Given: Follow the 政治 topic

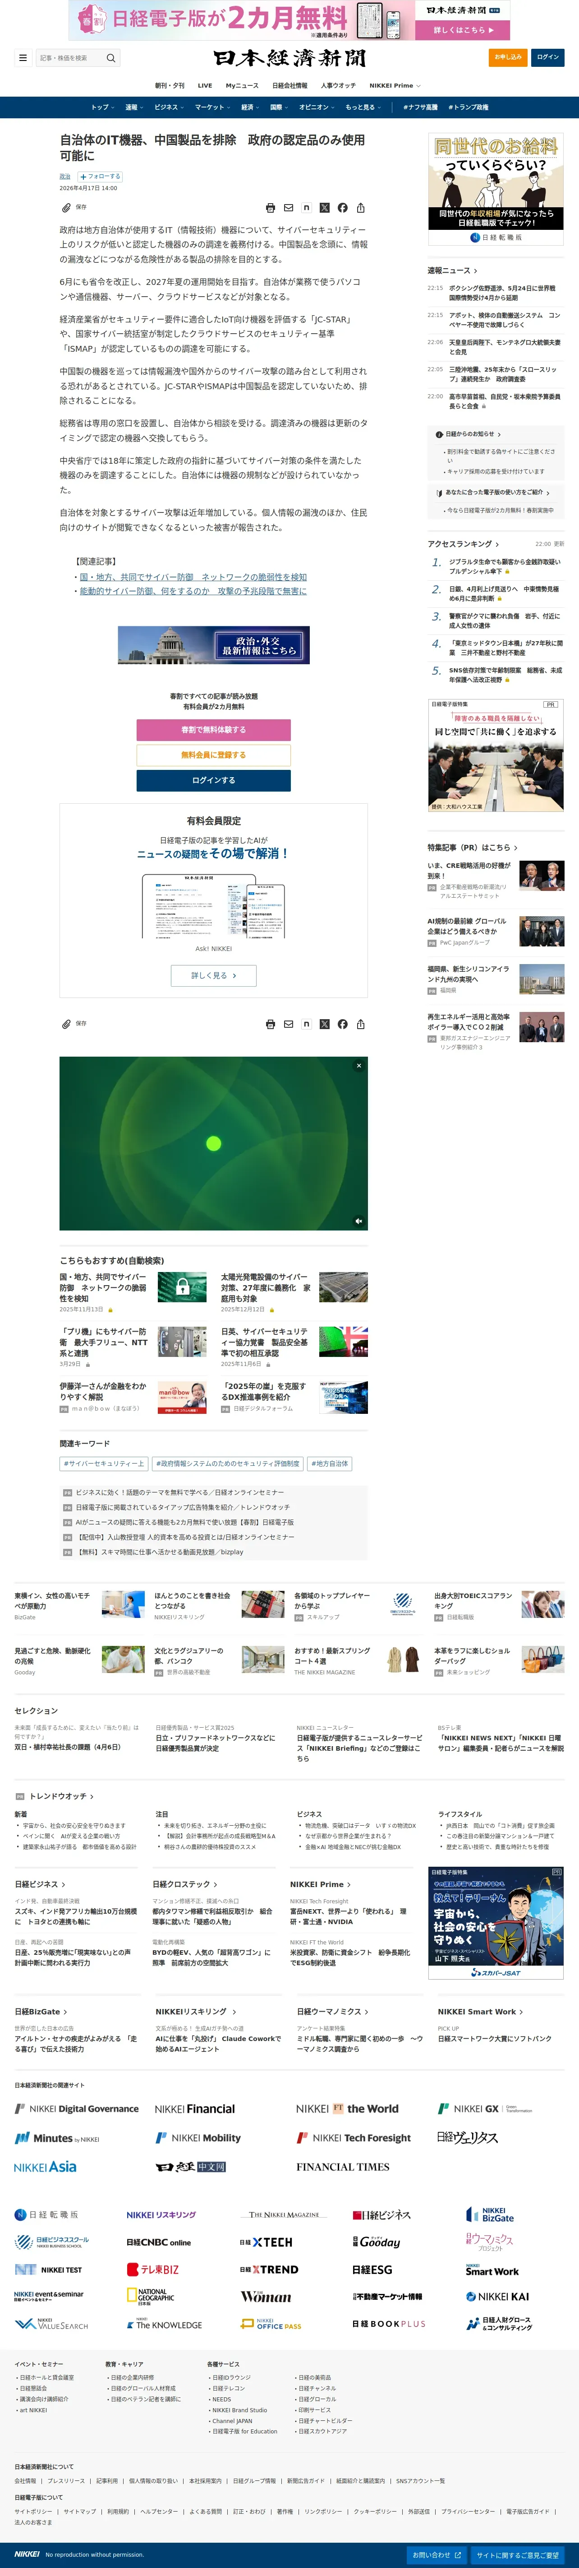Looking at the screenshot, I should click(100, 177).
